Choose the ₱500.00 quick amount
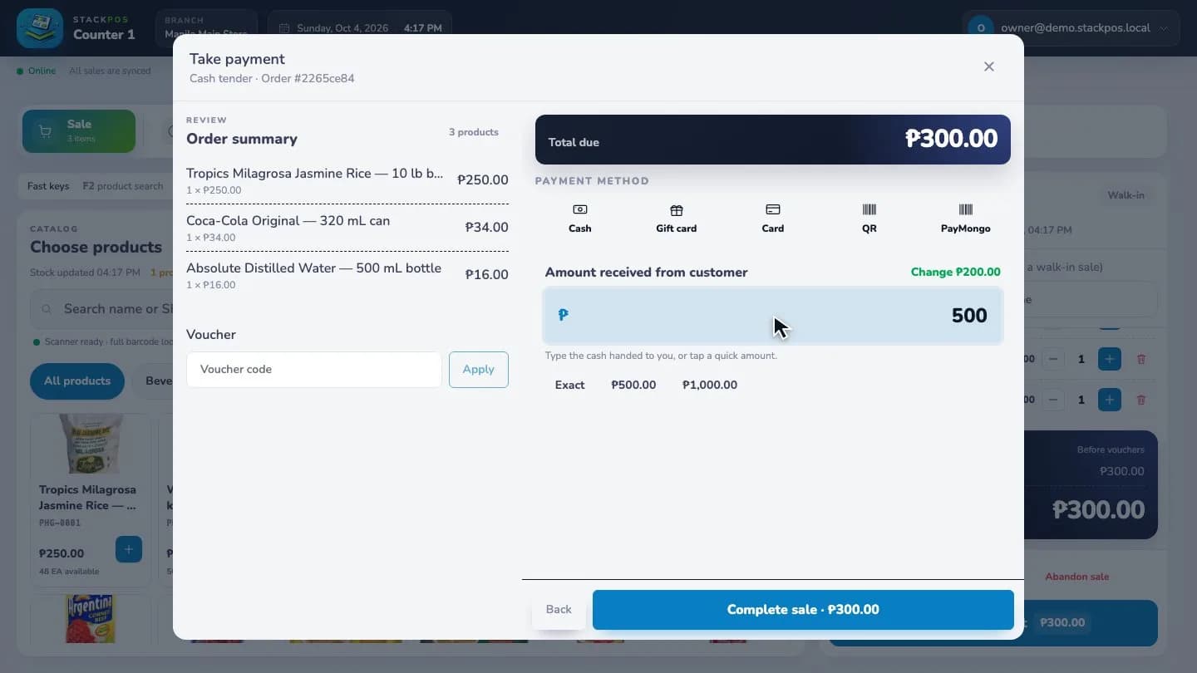The width and height of the screenshot is (1197, 673). [633, 385]
